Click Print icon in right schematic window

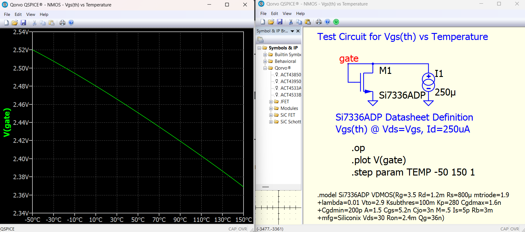319,22
